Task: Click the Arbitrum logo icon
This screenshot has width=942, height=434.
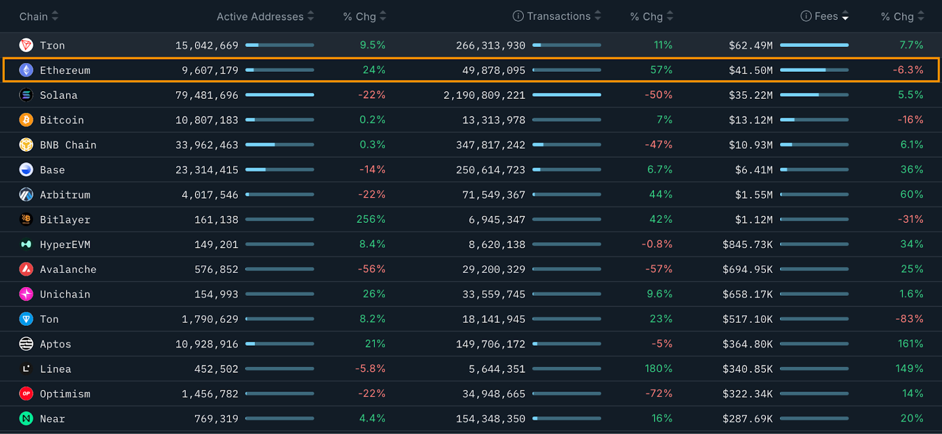Action: pos(26,195)
